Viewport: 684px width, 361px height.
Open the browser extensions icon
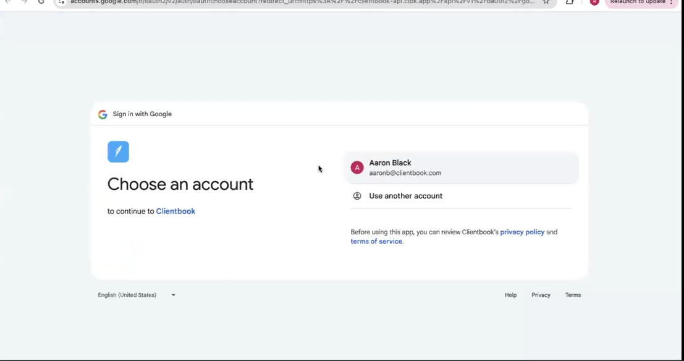coord(570,2)
